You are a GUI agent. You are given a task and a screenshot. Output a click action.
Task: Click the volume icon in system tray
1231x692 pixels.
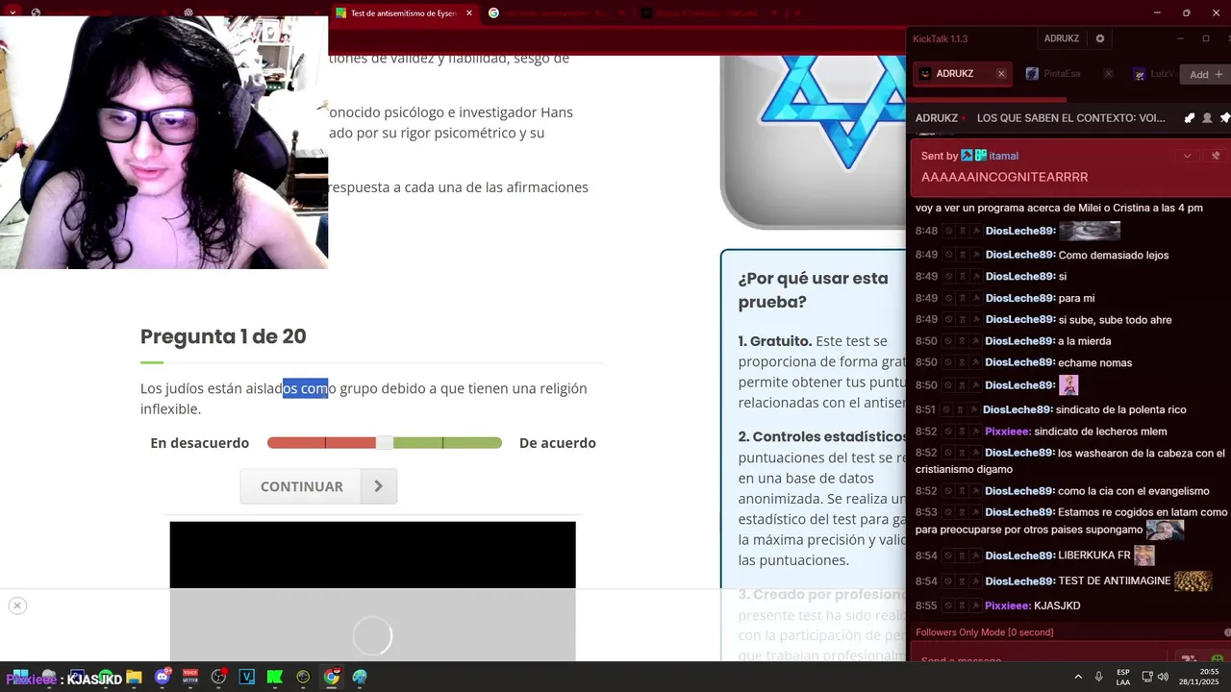1162,677
